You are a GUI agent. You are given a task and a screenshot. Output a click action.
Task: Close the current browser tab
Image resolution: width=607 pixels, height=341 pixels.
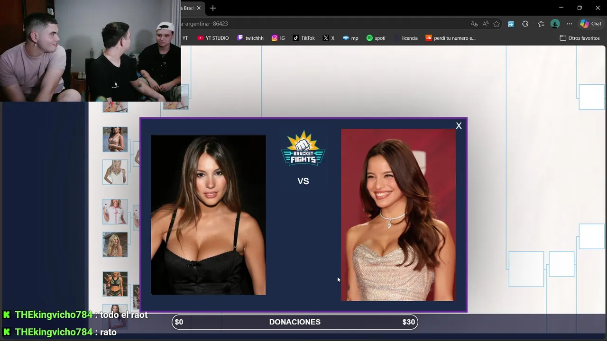199,8
